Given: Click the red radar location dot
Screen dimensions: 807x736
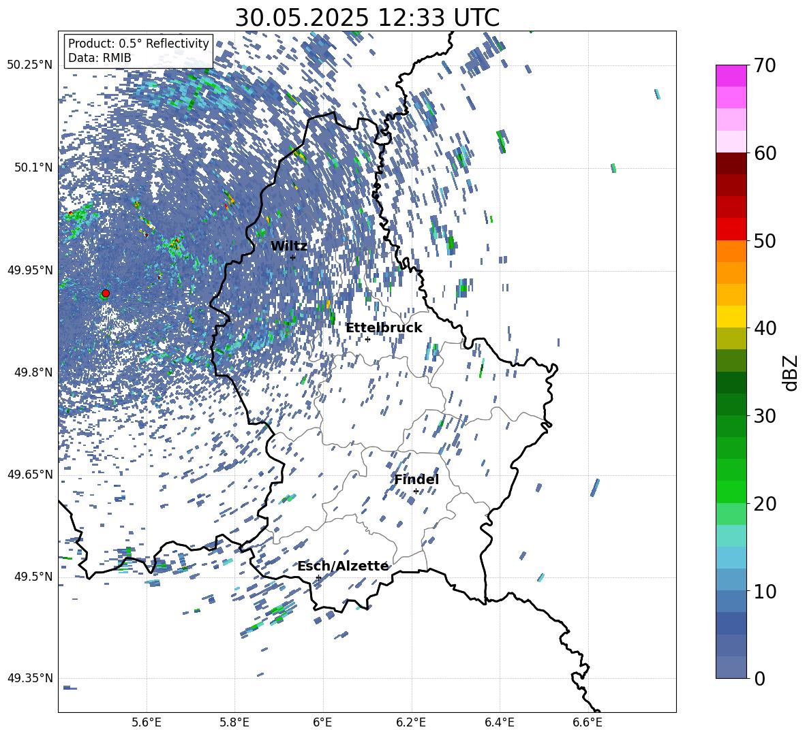Looking at the screenshot, I should coord(106,293).
